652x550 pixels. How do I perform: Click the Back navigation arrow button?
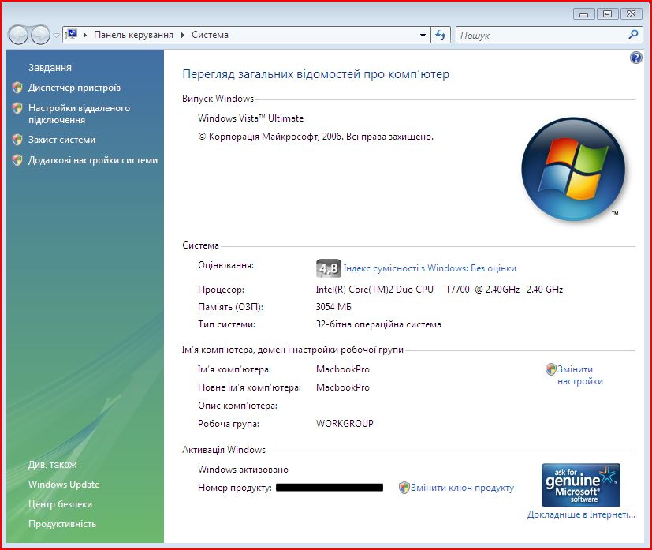pyautogui.click(x=18, y=35)
